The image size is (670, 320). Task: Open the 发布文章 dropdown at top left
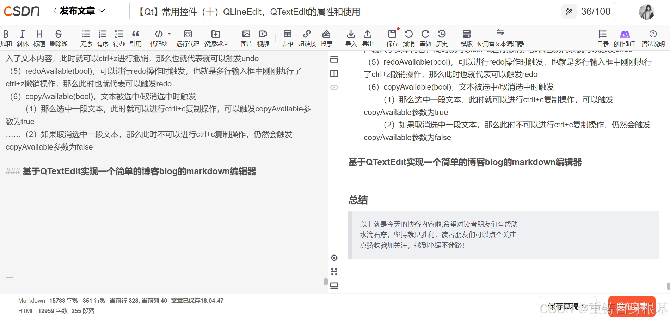pos(102,11)
